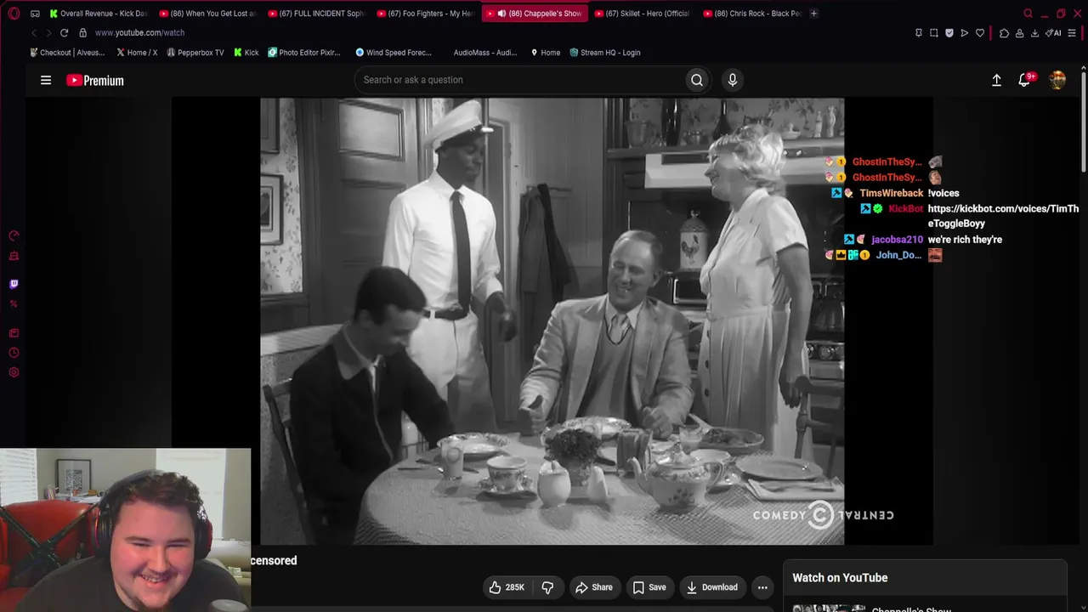Open YouTube notifications bell
This screenshot has width=1088, height=612.
point(1025,80)
